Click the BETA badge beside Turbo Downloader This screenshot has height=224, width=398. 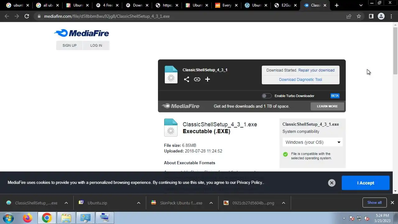(335, 96)
